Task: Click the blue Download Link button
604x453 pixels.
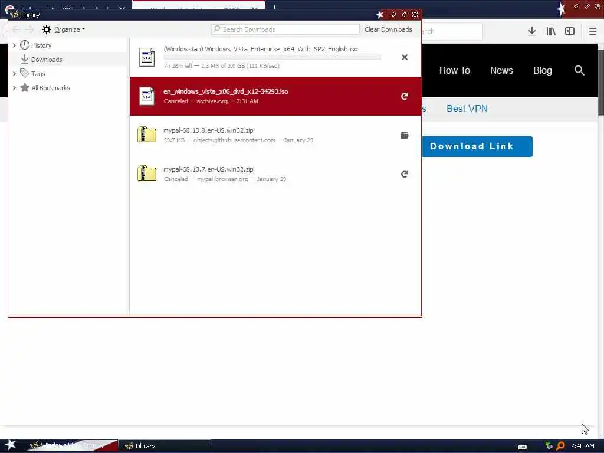Action: pos(477,146)
